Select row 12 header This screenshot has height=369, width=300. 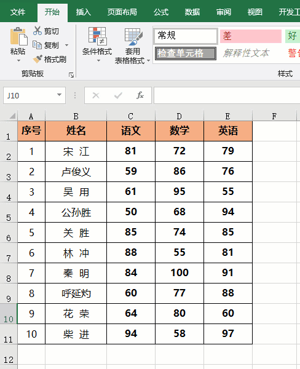pyautogui.click(x=9, y=354)
